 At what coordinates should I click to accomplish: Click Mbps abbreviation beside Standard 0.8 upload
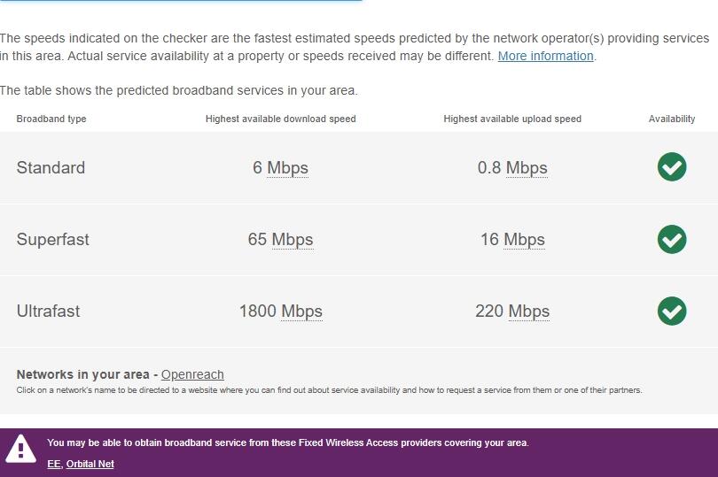[x=527, y=168]
